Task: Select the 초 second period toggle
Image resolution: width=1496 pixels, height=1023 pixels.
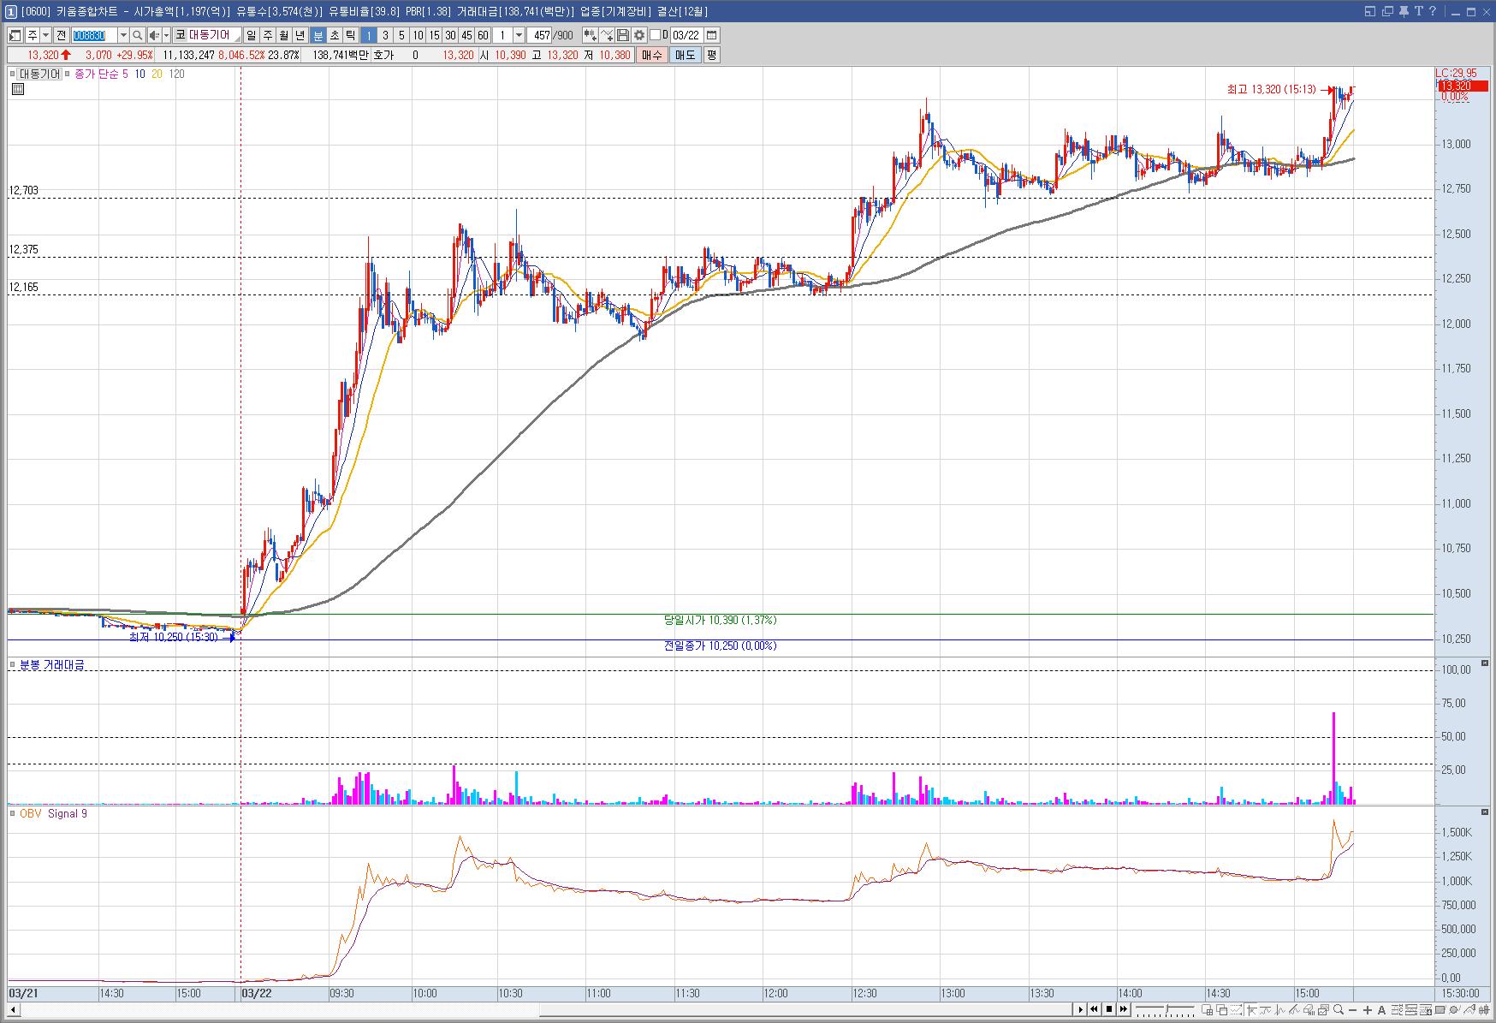Action: pos(334,35)
